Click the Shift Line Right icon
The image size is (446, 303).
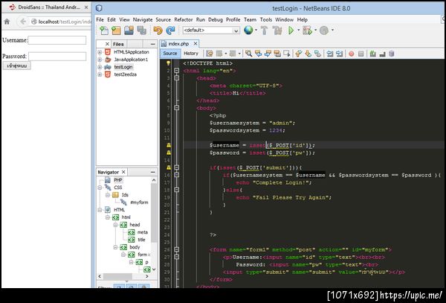point(339,54)
